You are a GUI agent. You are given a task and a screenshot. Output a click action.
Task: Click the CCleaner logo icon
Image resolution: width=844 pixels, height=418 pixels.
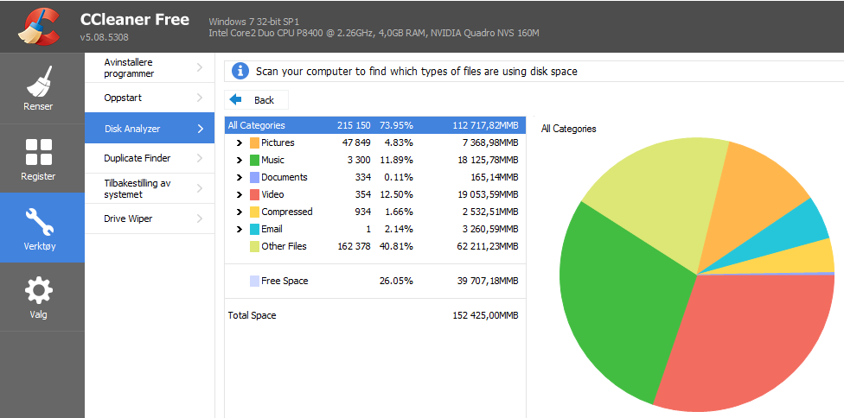(38, 26)
